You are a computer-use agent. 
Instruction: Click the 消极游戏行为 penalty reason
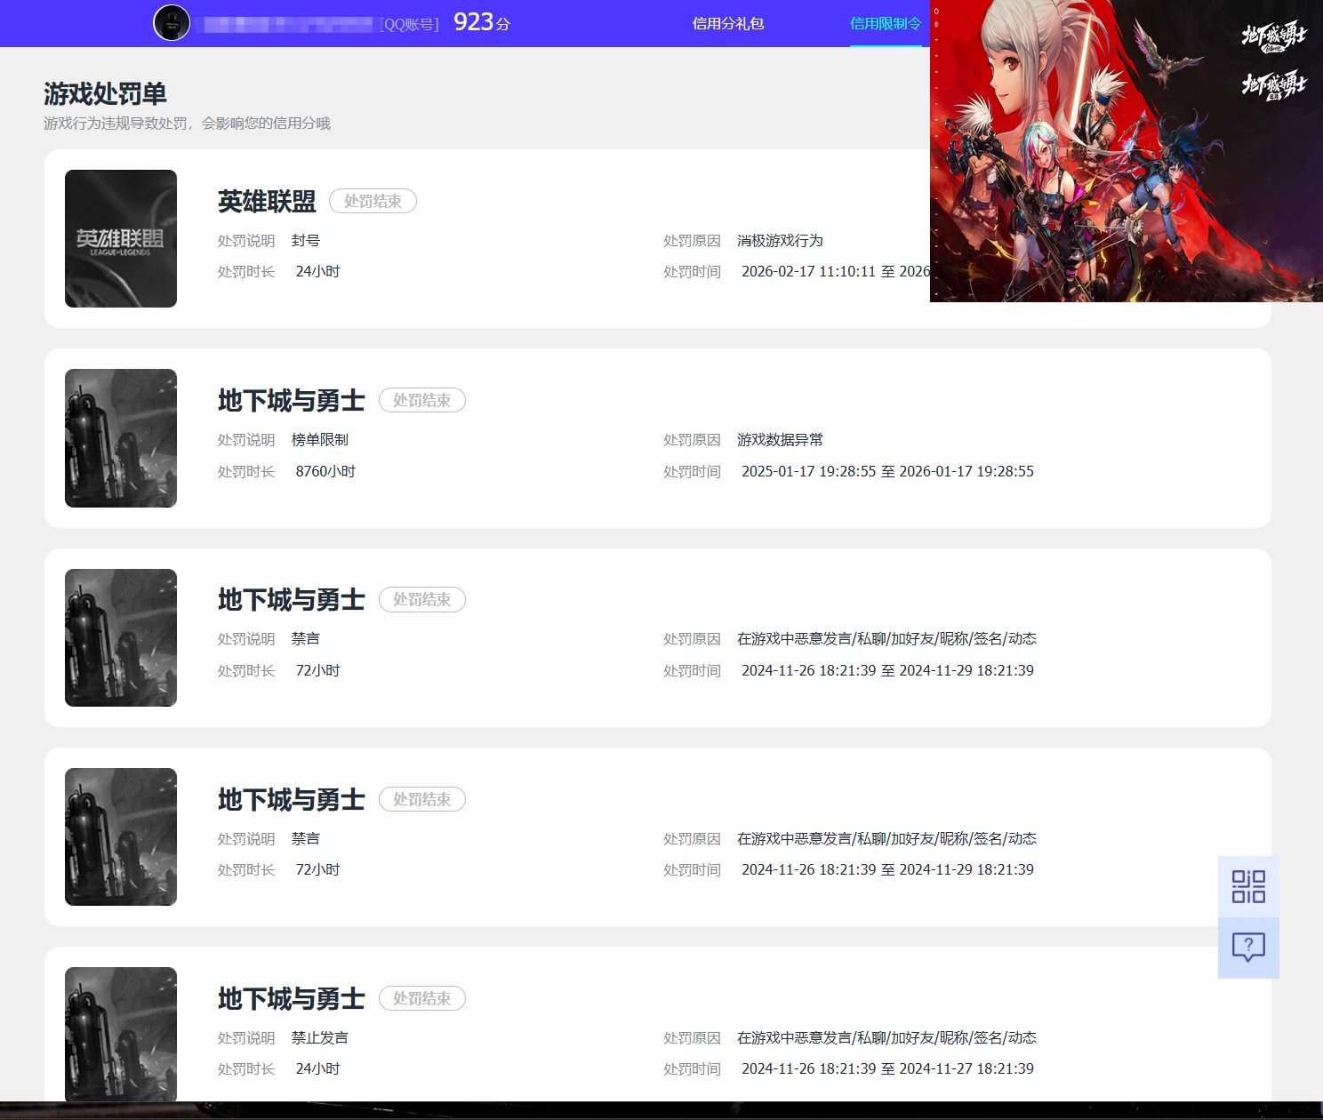coord(780,241)
